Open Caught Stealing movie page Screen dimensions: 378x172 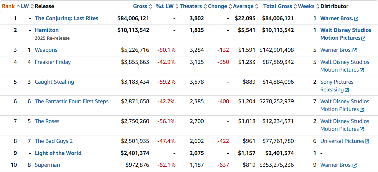tap(54, 82)
